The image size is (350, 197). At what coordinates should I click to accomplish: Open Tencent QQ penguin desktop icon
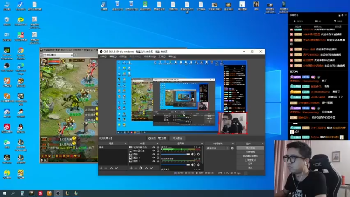pyautogui.click(x=21, y=128)
